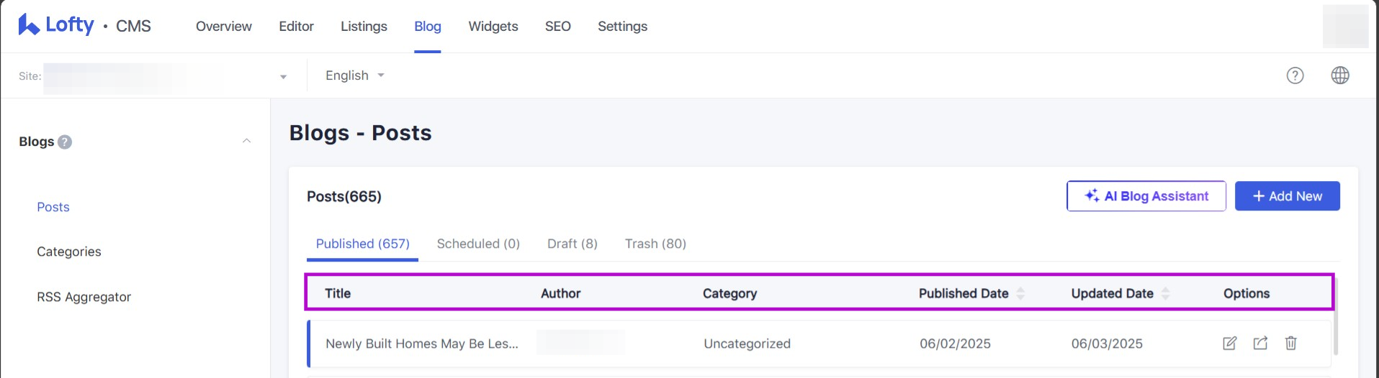Delete the post with trash icon
Viewport: 1379px width, 378px height.
1291,344
